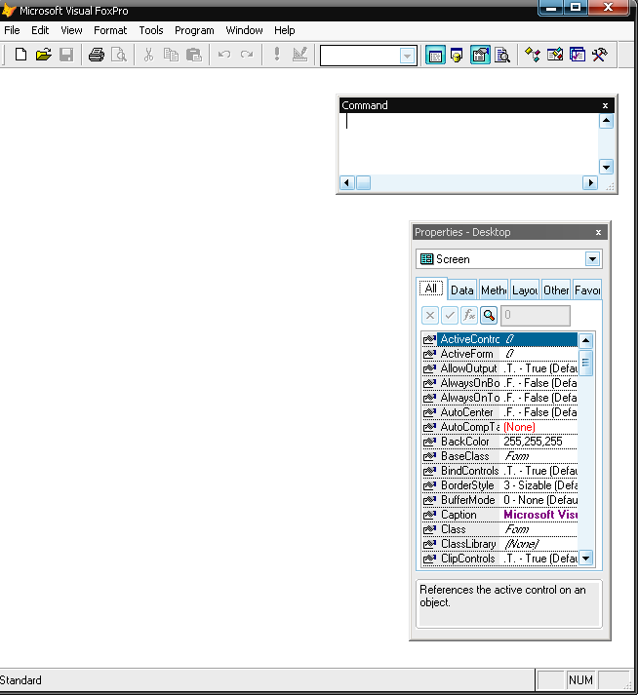Open the Toolbox hammer and wrench icon
The height and width of the screenshot is (695, 638).
600,55
